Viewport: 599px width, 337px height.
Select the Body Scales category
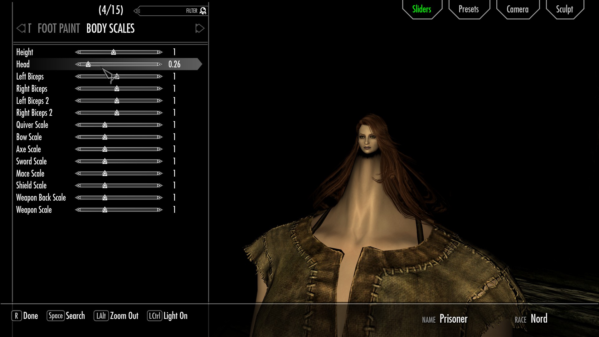[110, 28]
